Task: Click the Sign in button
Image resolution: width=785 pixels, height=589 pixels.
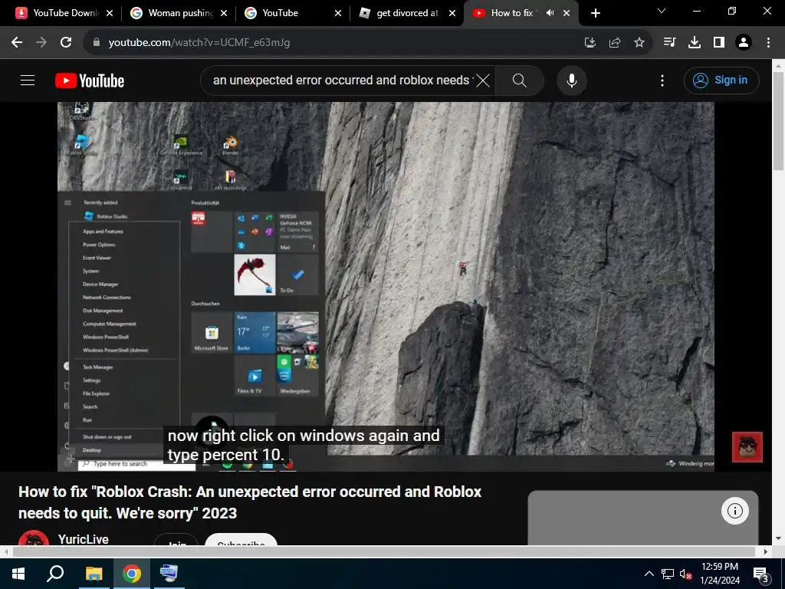Action: pos(721,80)
